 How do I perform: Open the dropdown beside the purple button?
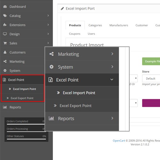coord(133,103)
